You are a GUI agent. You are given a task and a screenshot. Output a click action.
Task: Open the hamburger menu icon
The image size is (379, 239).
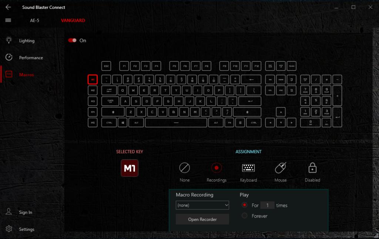(x=8, y=20)
